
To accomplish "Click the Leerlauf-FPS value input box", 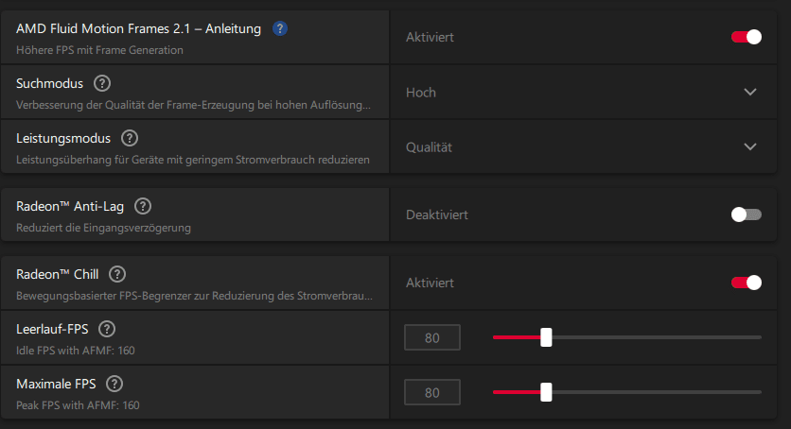I will (x=432, y=337).
